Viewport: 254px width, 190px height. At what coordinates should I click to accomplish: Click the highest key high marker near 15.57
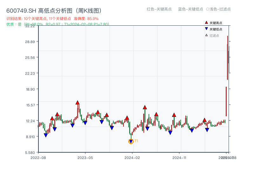coord(77,103)
